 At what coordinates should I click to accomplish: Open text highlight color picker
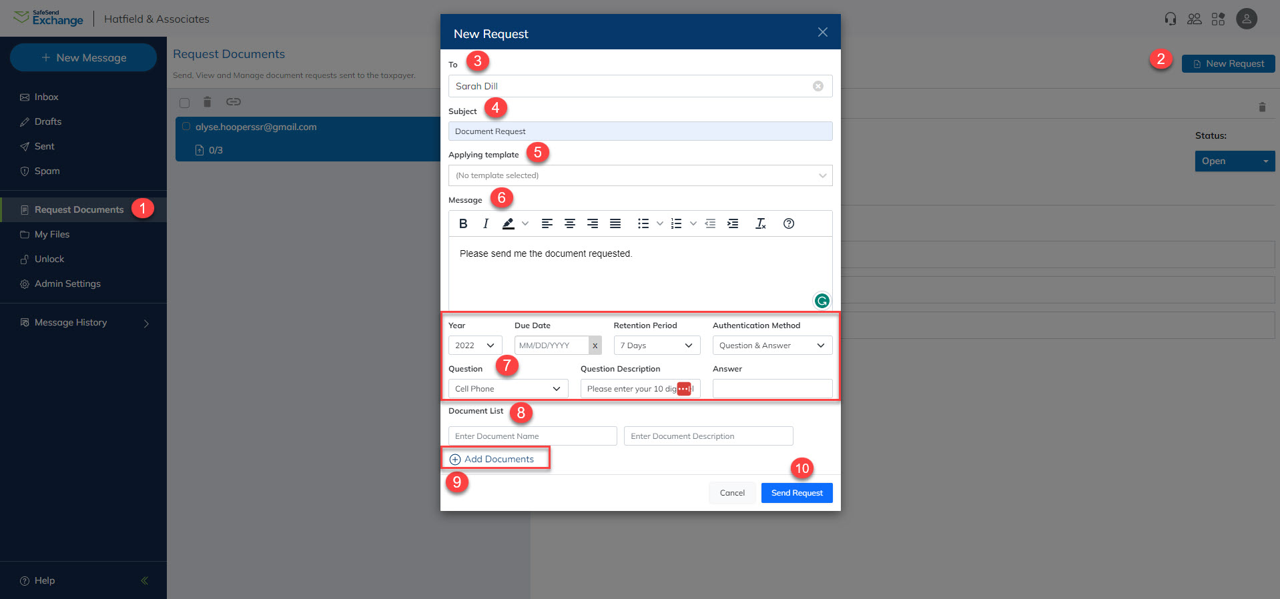coord(525,223)
